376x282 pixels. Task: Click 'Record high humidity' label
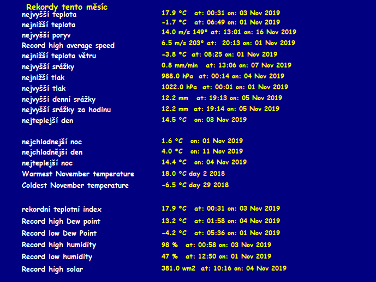(59, 245)
